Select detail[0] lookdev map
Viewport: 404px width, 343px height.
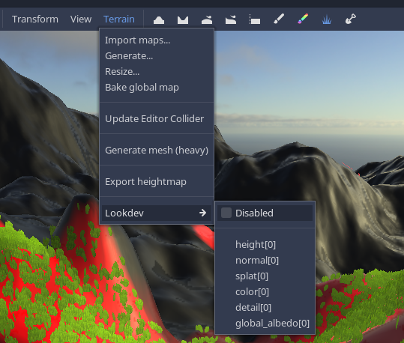coord(265,307)
